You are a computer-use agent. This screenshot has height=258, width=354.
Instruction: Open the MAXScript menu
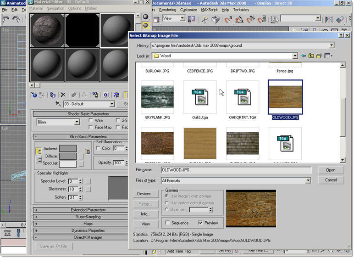point(210,10)
